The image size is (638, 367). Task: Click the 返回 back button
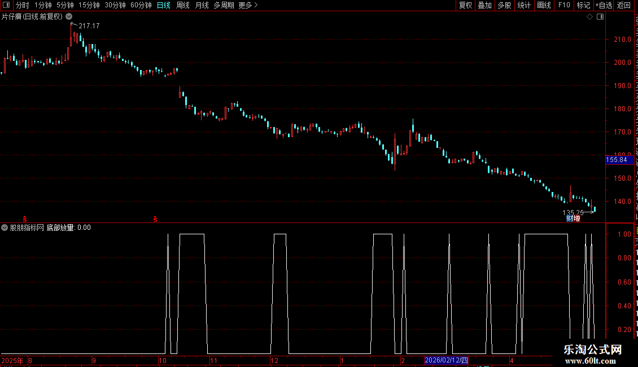tap(624, 5)
